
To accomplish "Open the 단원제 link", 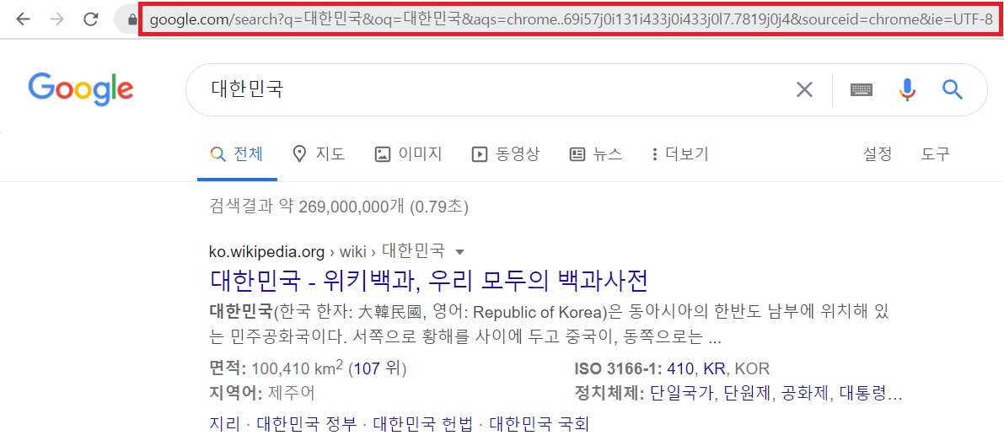I will tap(747, 391).
